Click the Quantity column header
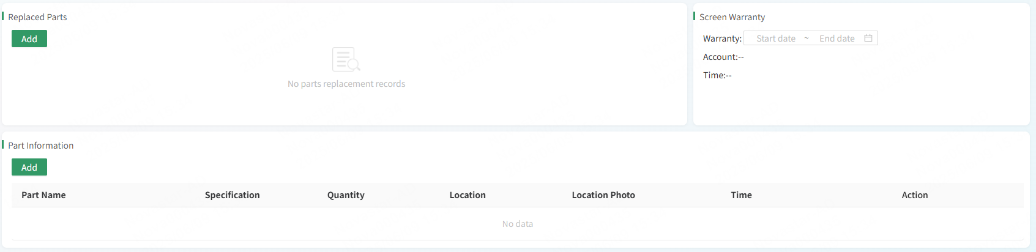Image resolution: width=1036 pixels, height=252 pixels. [346, 195]
